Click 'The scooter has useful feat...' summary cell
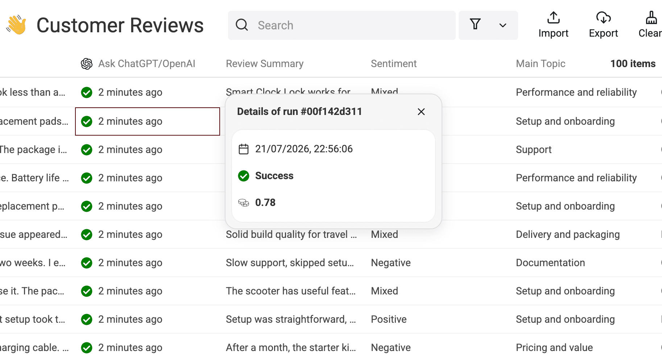 (x=291, y=291)
